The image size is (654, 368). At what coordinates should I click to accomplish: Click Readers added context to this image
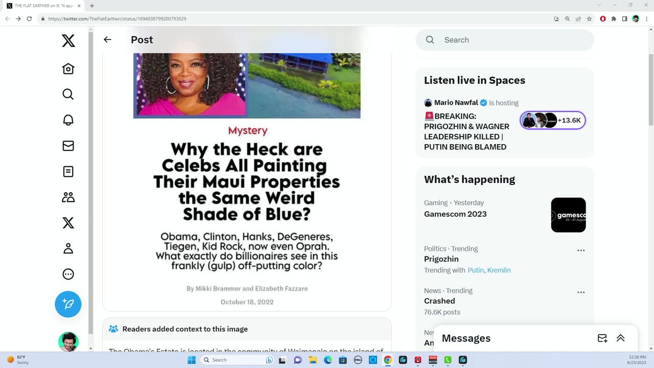(185, 329)
